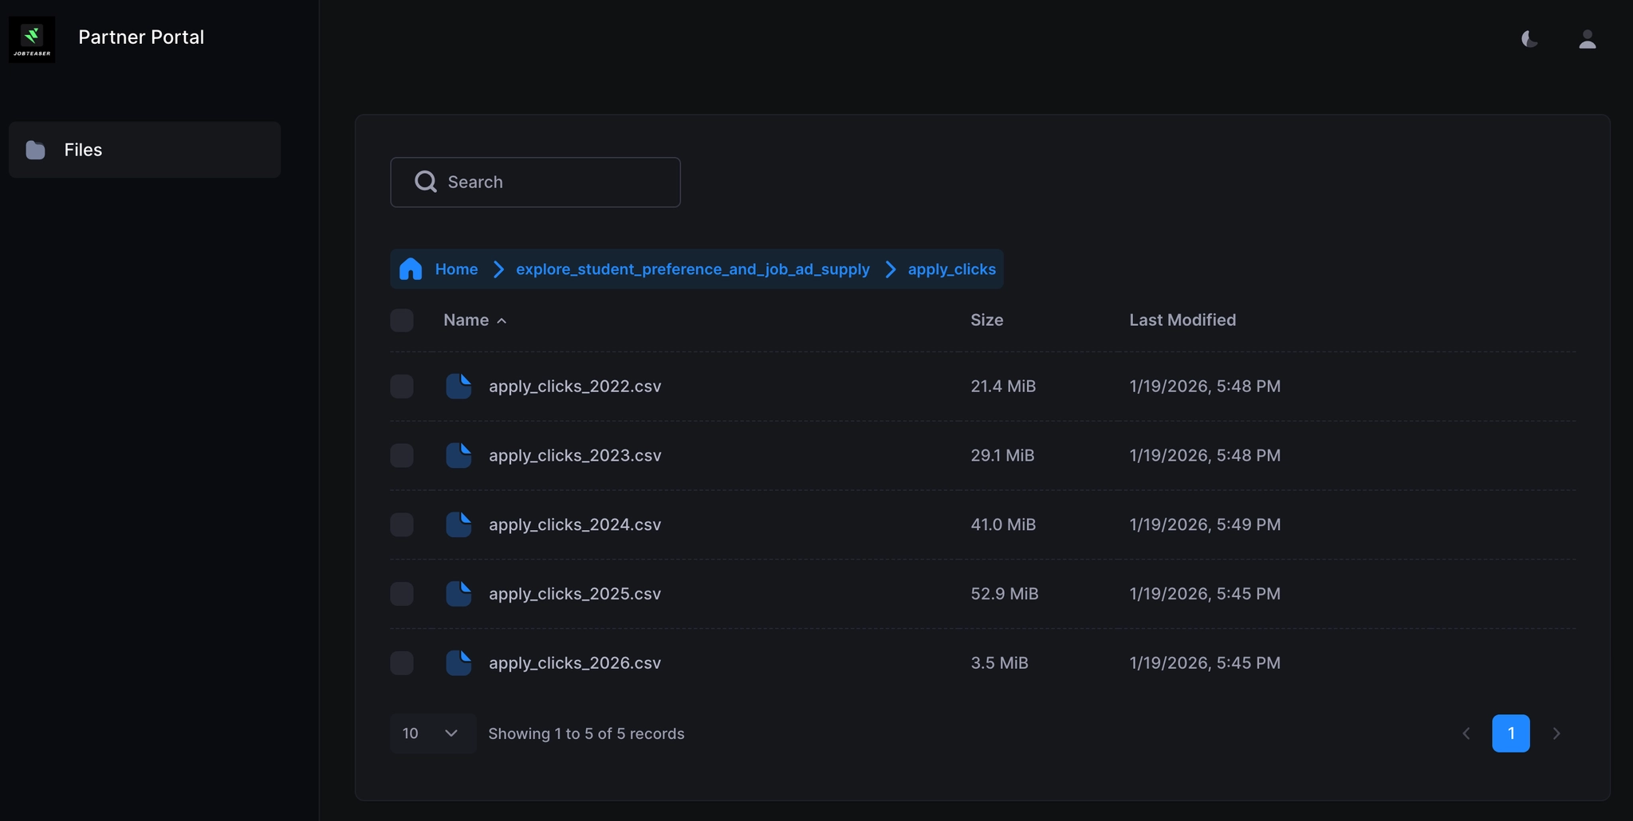Viewport: 1633px width, 821px height.
Task: Click the JobTeaser logo icon
Action: [x=32, y=39]
